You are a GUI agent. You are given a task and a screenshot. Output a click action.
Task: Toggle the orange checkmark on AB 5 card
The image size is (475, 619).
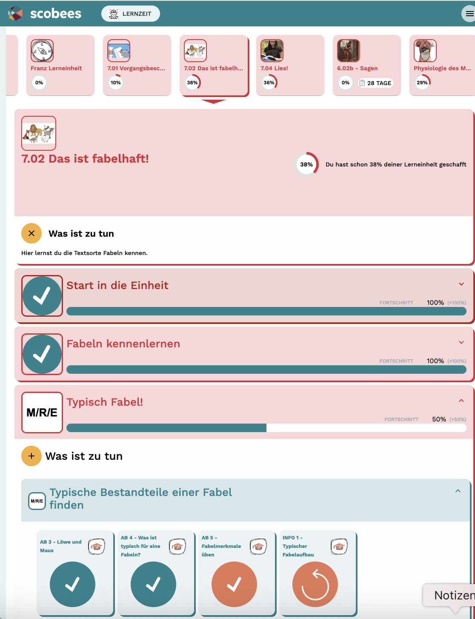coord(234,584)
